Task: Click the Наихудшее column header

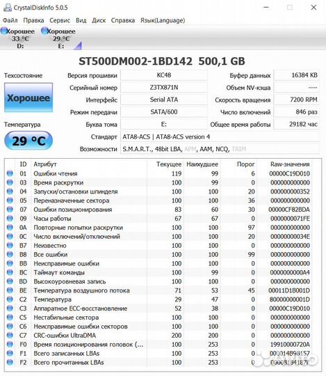Action: (x=202, y=164)
